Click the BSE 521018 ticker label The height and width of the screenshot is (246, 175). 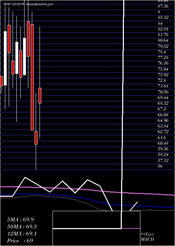click(x=14, y=4)
